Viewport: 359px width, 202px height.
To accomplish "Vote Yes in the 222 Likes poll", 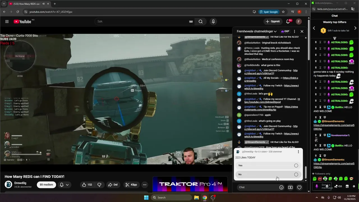I will click(268, 166).
